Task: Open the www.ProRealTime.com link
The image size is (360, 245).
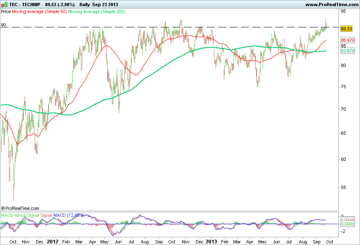Action: [332, 4]
